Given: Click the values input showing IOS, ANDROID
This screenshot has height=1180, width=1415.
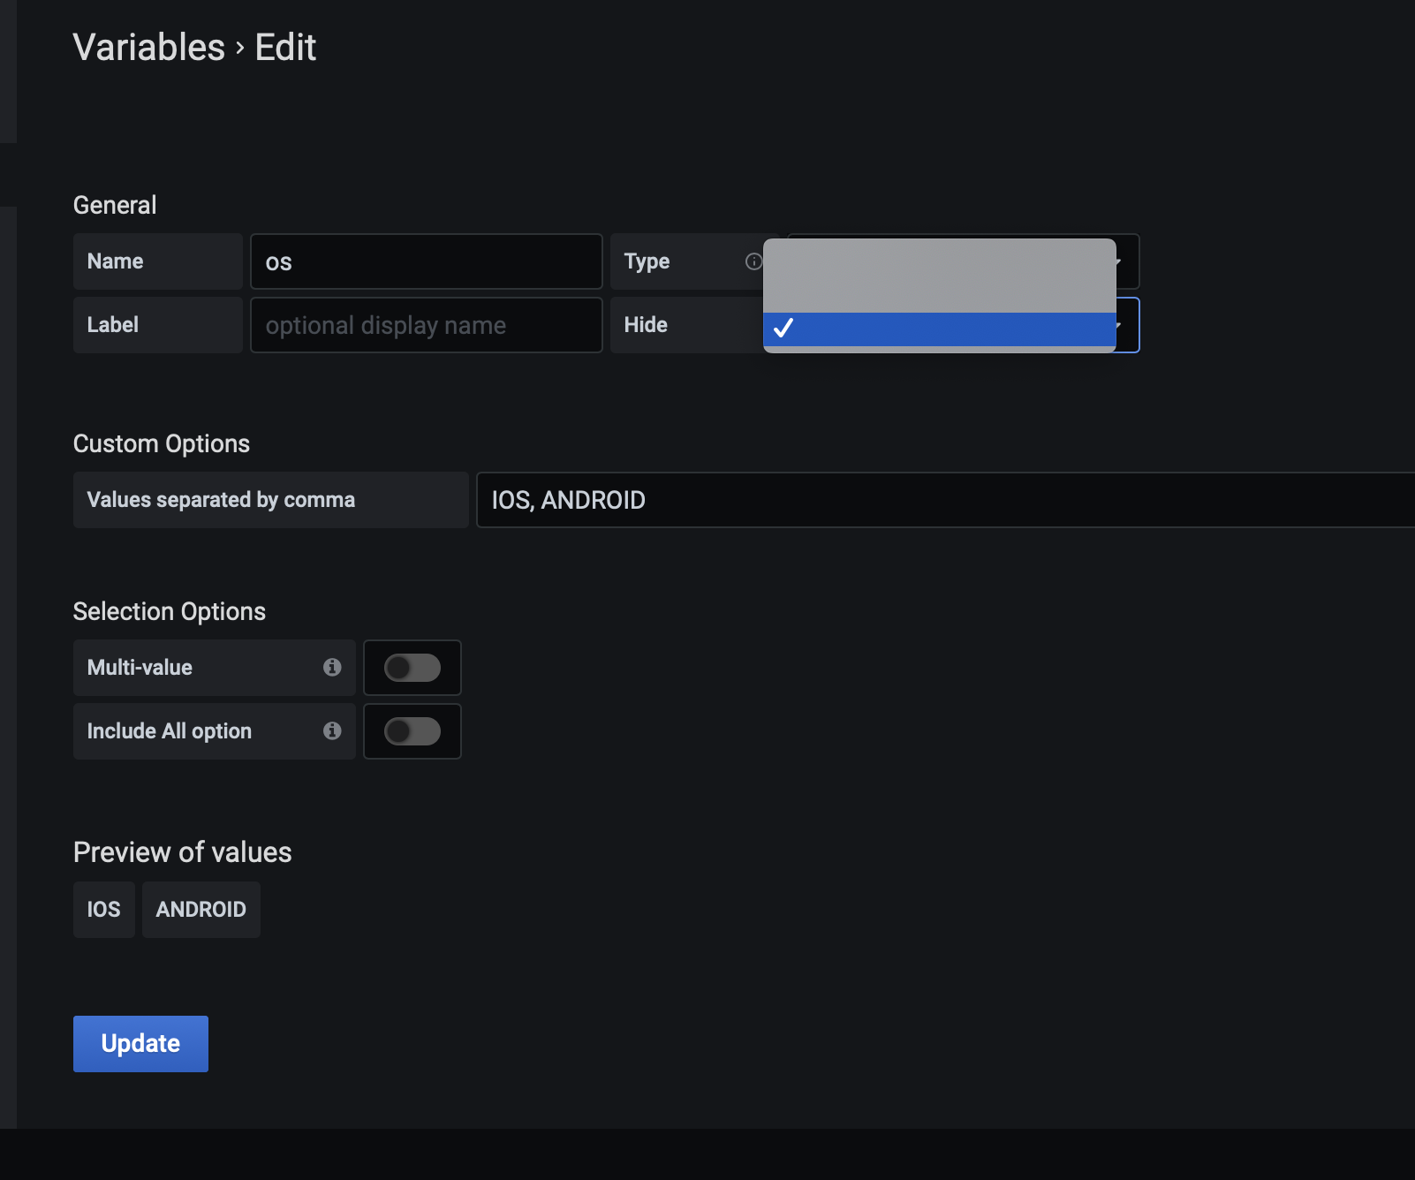Looking at the screenshot, I should pos(883,500).
